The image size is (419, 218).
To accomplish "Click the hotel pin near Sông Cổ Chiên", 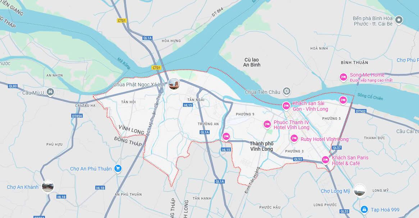I will click(x=343, y=100).
